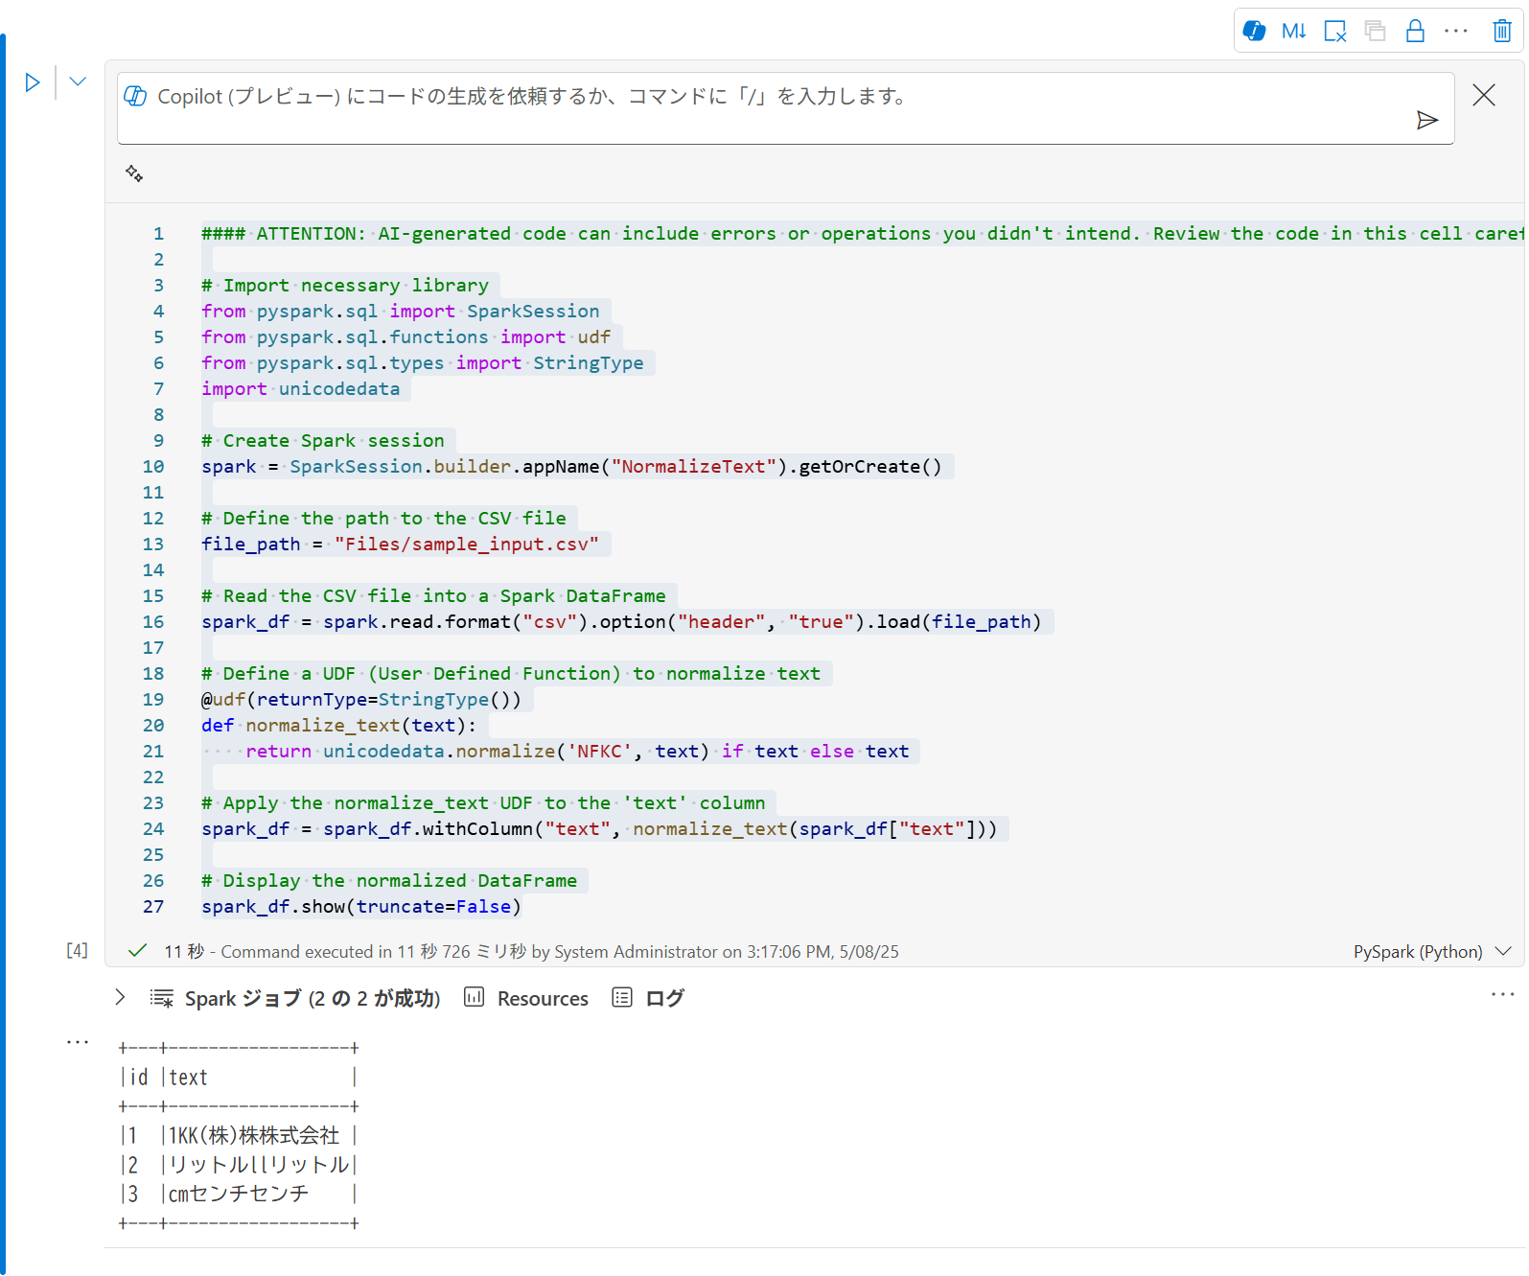This screenshot has width=1529, height=1276.
Task: Change cell language PySpark (Python) dropdown
Action: pyautogui.click(x=1432, y=952)
